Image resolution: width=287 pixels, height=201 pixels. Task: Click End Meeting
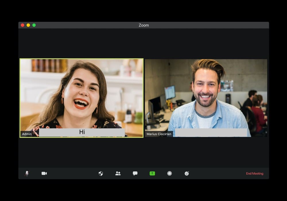coord(255,173)
